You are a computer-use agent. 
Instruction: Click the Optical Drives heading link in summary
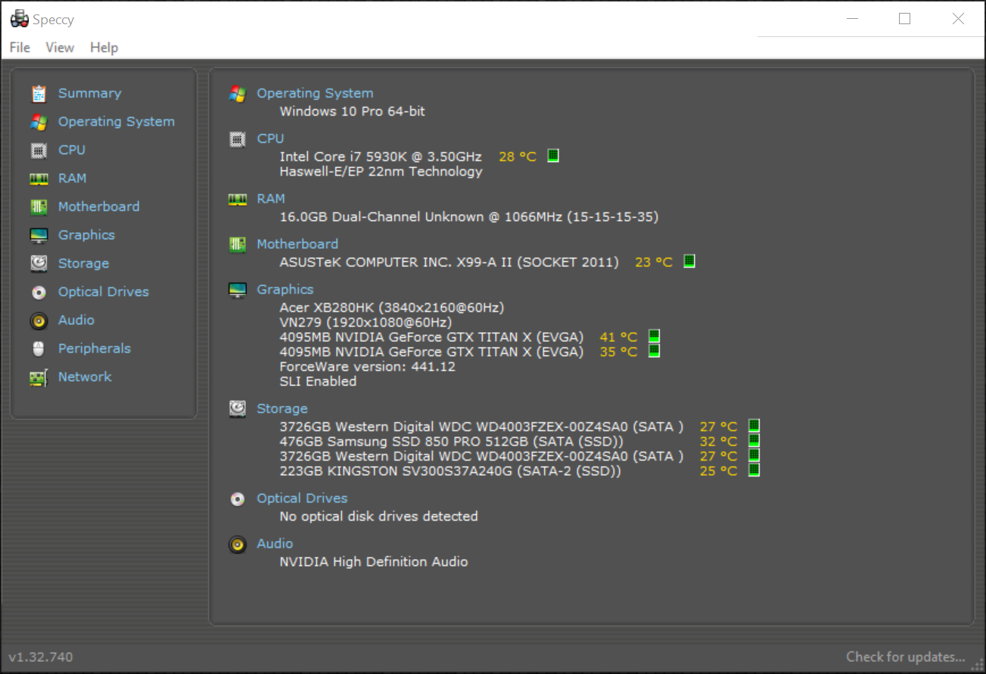(302, 498)
